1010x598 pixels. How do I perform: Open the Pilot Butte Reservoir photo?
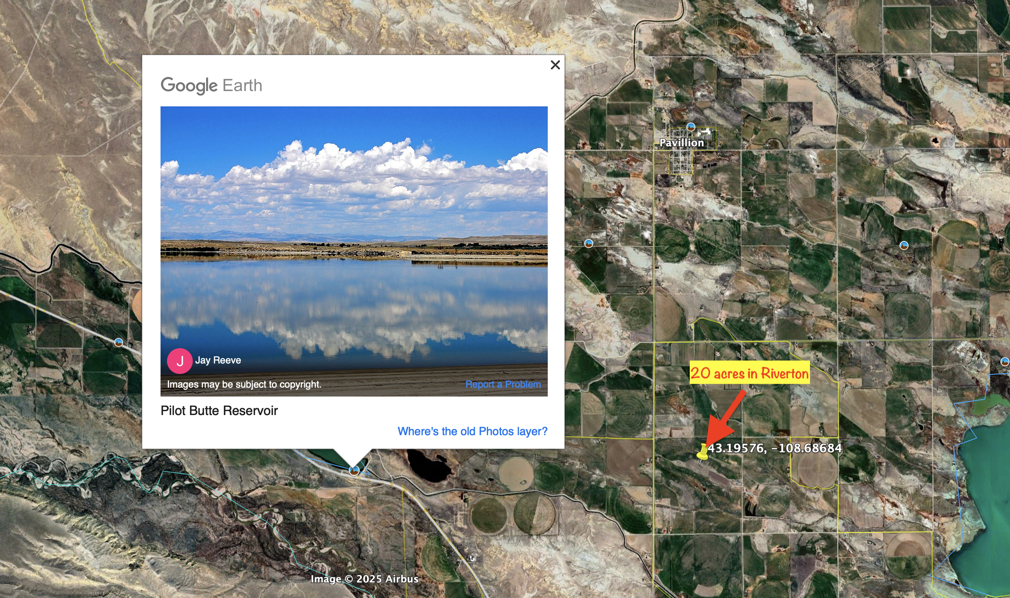coord(354,251)
